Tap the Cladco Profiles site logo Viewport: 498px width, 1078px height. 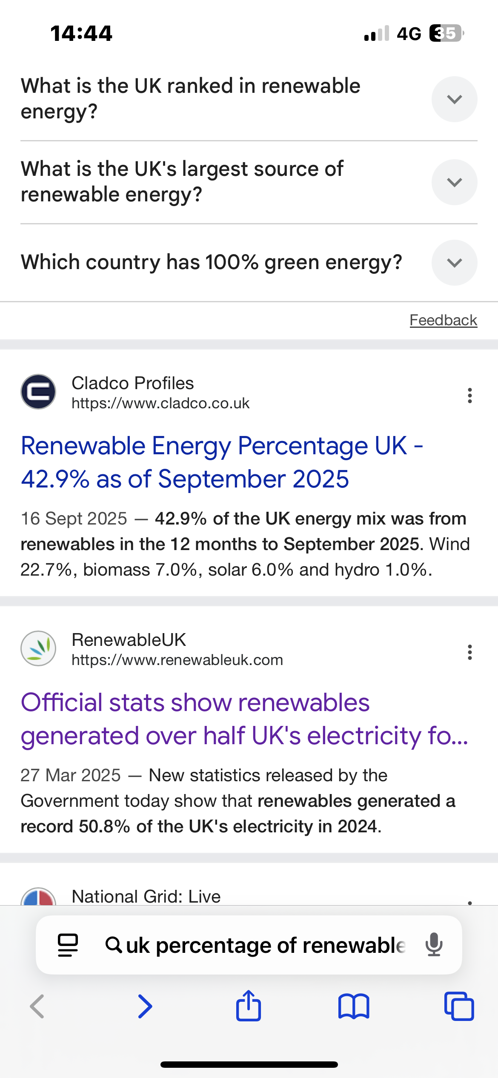[x=38, y=392]
